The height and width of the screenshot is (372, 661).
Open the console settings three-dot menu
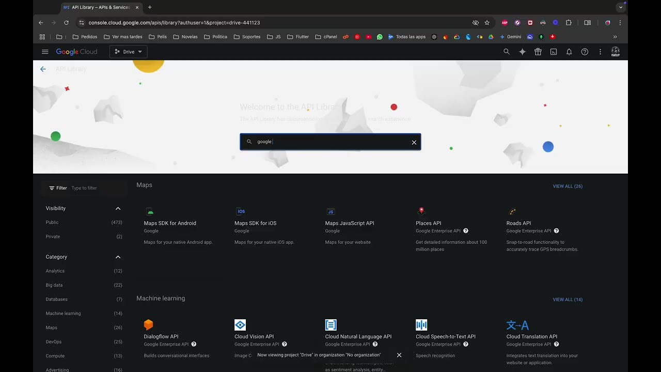pos(600,52)
